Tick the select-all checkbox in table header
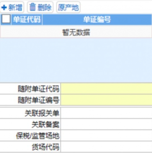Viewport: 152px width, 153px height. [x=6, y=19]
